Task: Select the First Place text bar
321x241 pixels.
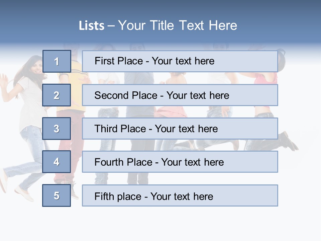Action: point(180,61)
